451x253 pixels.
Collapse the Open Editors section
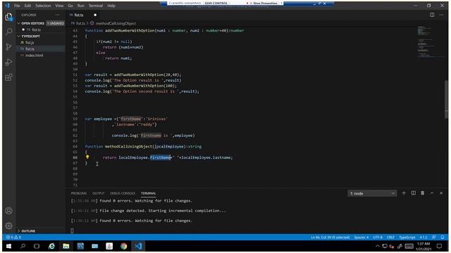(41, 23)
